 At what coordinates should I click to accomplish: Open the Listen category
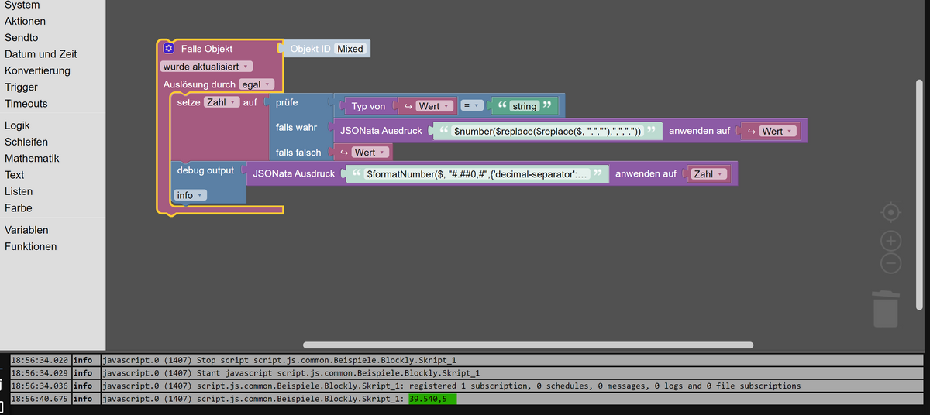pyautogui.click(x=19, y=191)
